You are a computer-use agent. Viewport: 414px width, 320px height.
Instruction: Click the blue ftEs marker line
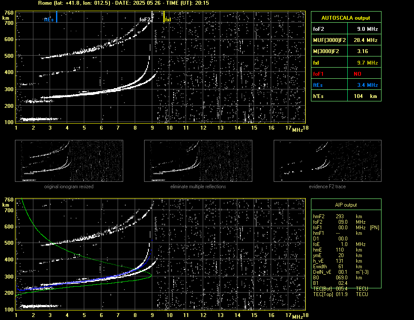[56, 17]
